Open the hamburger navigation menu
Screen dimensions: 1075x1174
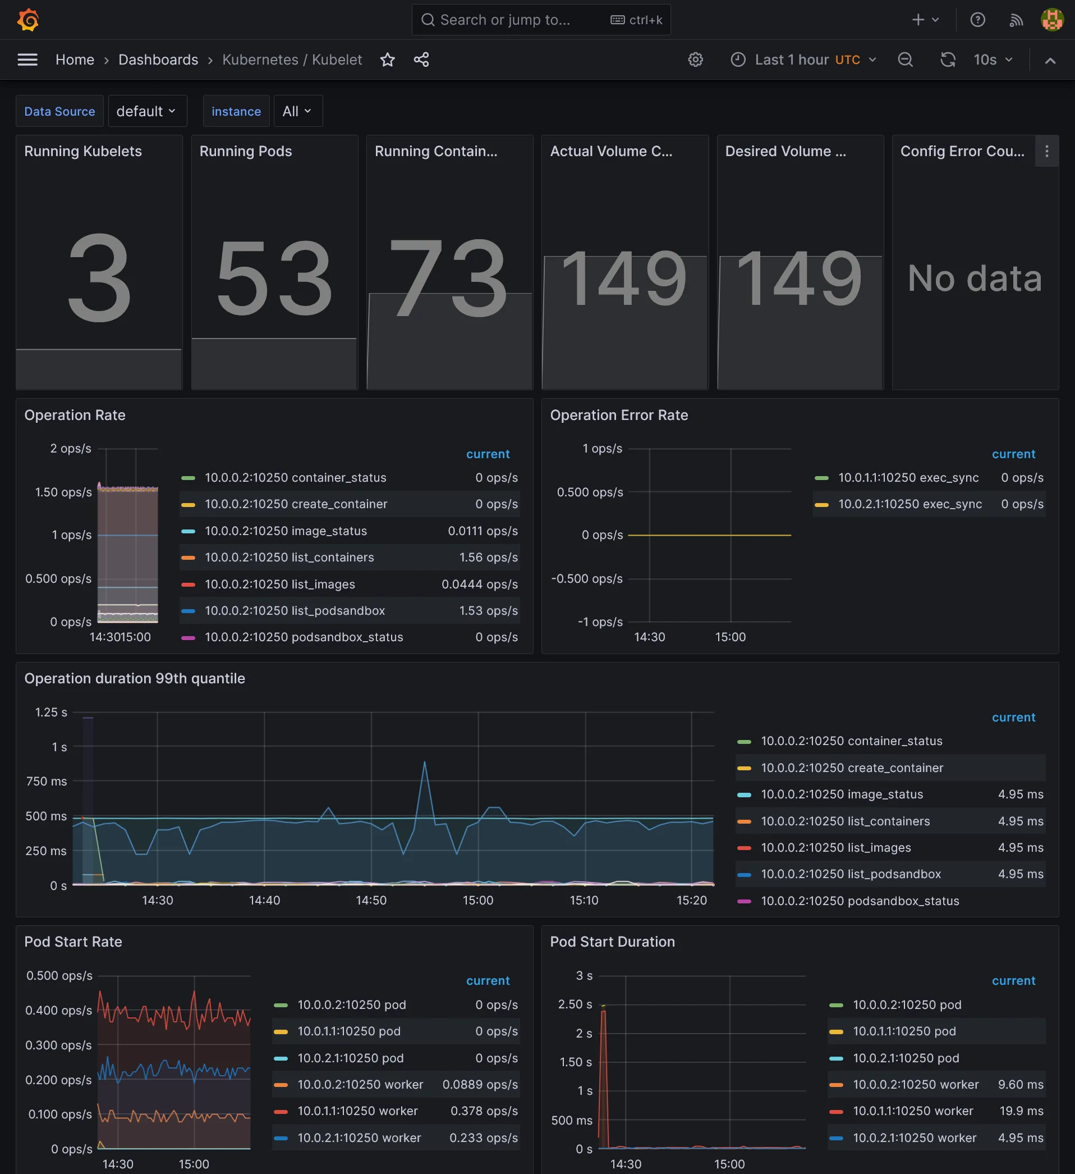click(x=27, y=60)
